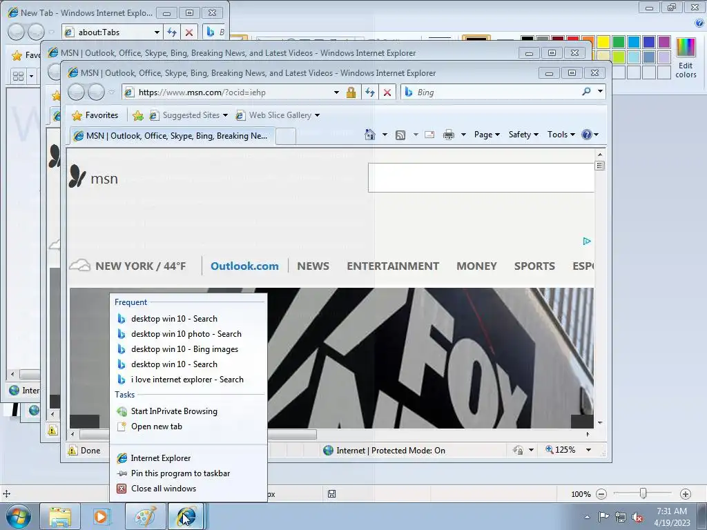
Task: Click the Refresh icon next to address bar
Action: pyautogui.click(x=370, y=92)
